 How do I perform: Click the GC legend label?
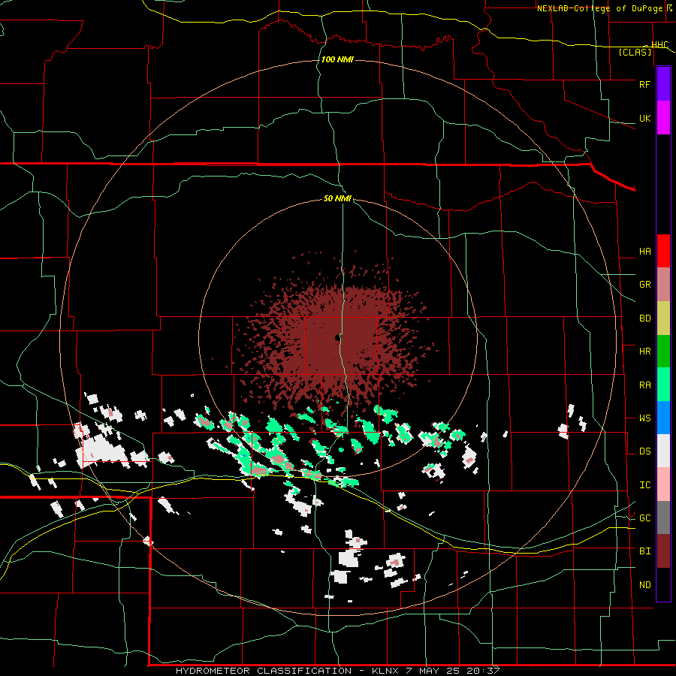644,518
